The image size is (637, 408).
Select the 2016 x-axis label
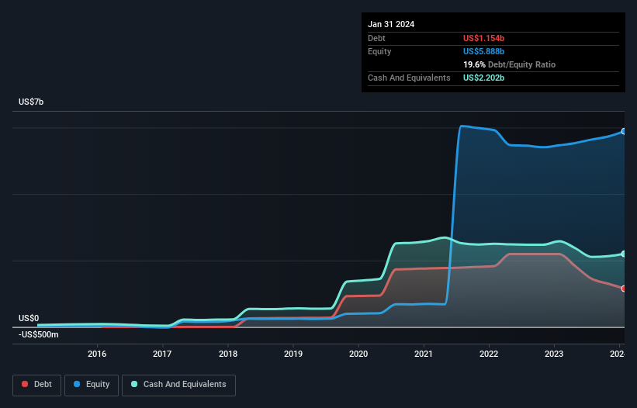pos(97,354)
